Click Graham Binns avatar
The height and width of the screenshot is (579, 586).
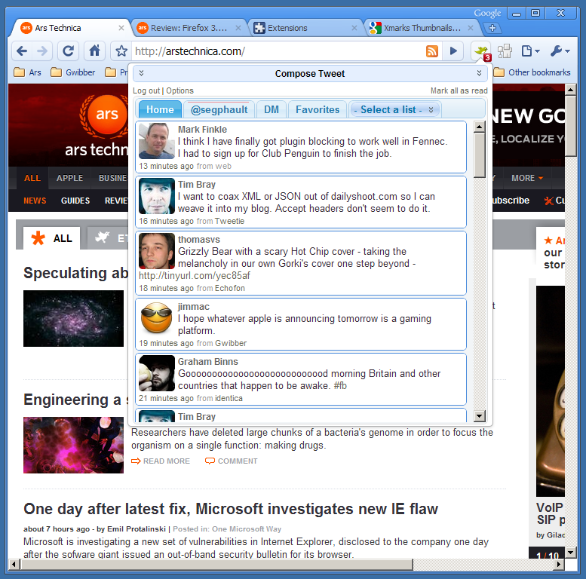157,373
